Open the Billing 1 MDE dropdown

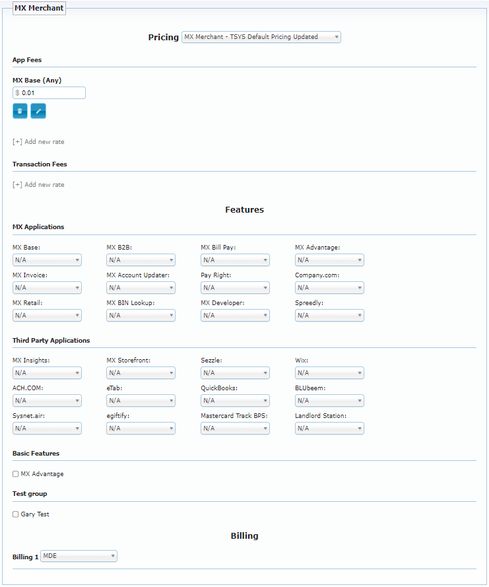79,557
